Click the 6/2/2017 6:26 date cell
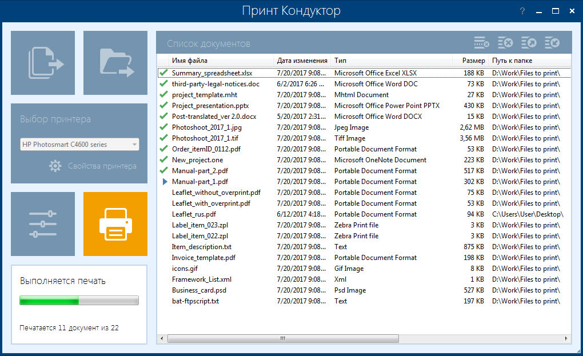Viewport: 583px width, 356px height. [x=301, y=83]
